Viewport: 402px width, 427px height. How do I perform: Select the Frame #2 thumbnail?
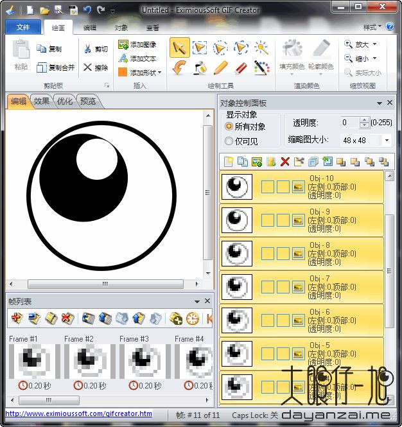[x=90, y=362]
